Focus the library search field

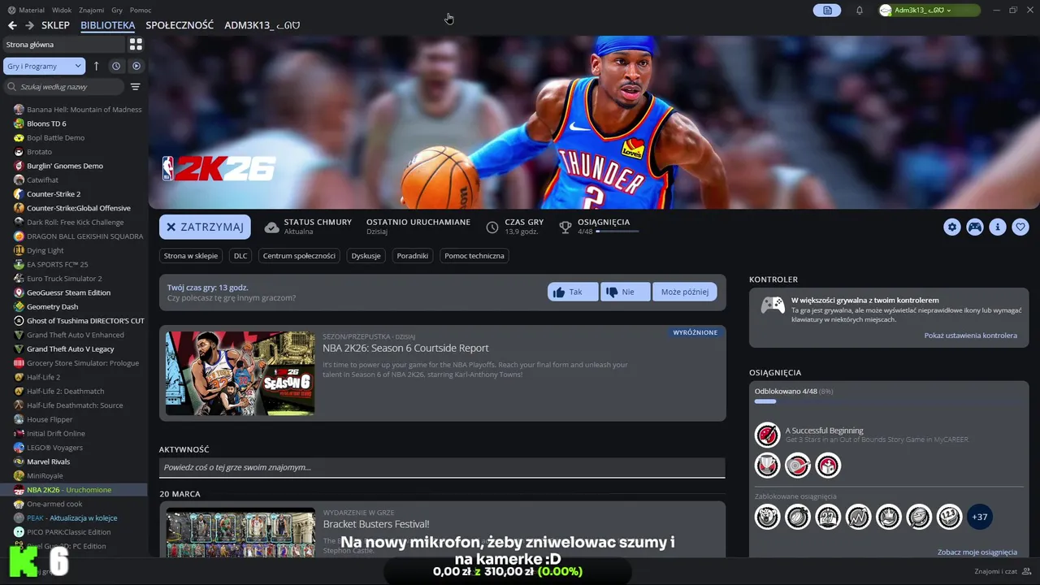pyautogui.click(x=65, y=87)
